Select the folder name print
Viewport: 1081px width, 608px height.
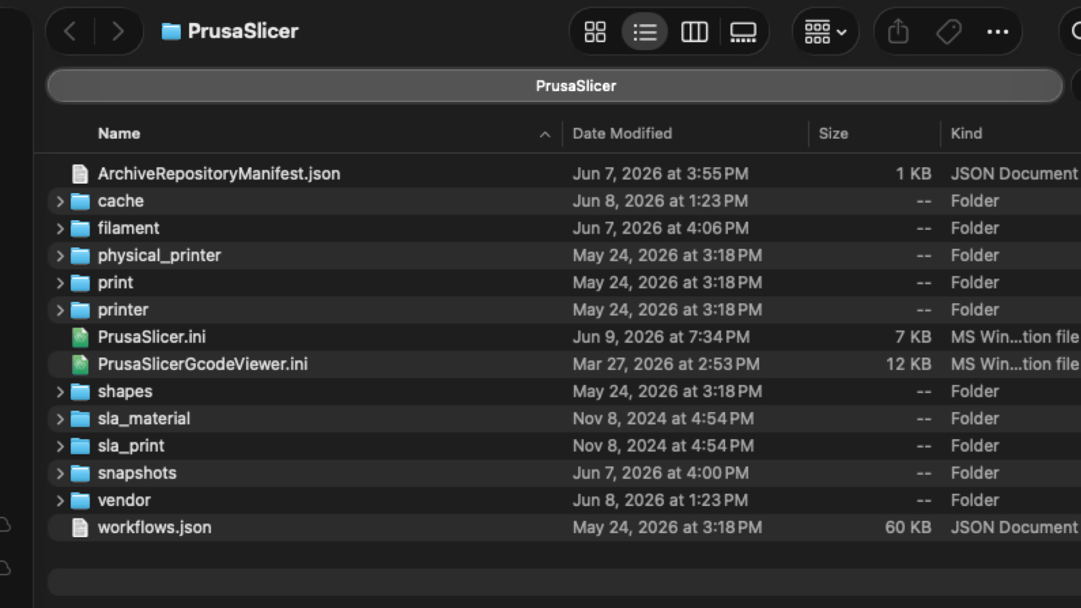(x=115, y=283)
